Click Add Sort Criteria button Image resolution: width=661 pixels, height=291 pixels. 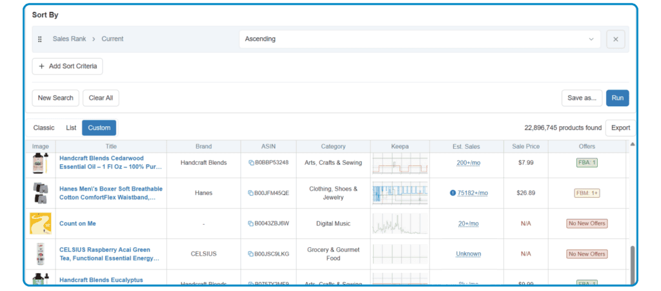click(x=67, y=66)
